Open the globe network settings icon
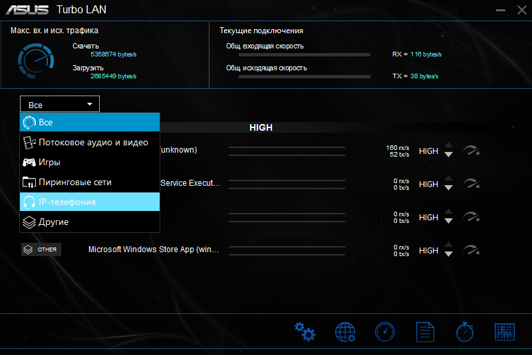Image resolution: width=532 pixels, height=355 pixels. click(345, 332)
